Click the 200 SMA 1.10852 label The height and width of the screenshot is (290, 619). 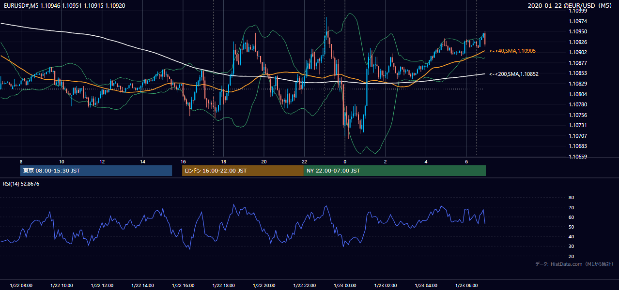click(514, 74)
